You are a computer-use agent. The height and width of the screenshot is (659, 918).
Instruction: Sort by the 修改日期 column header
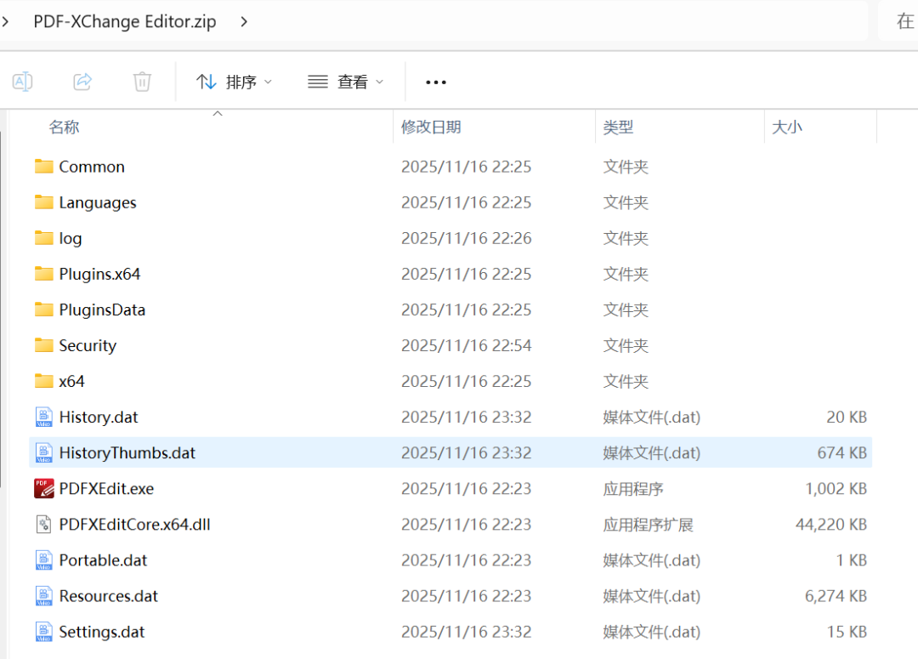(431, 127)
